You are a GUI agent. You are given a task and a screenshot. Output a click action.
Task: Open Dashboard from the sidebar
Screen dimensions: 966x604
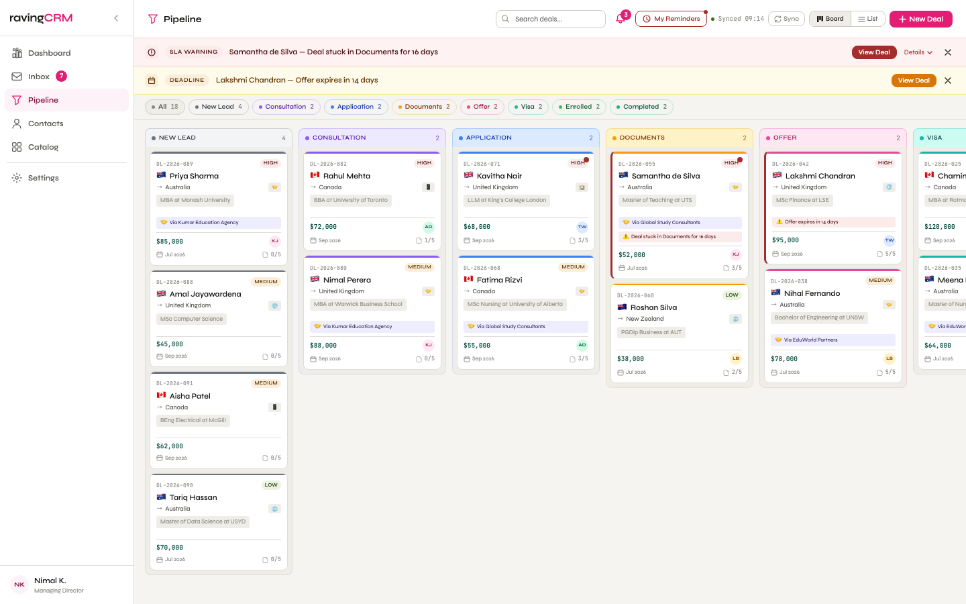[x=50, y=53]
